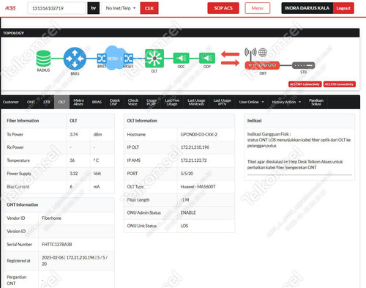Click the TOPOLOGY panel header
Image resolution: width=366 pixels, height=288 pixels.
click(180, 33)
